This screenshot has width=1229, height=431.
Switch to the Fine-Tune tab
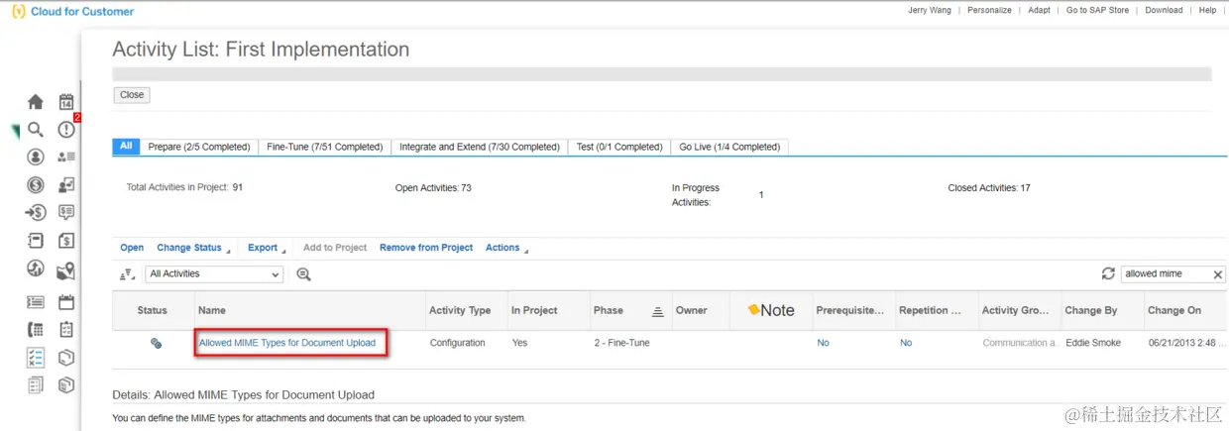pyautogui.click(x=324, y=147)
